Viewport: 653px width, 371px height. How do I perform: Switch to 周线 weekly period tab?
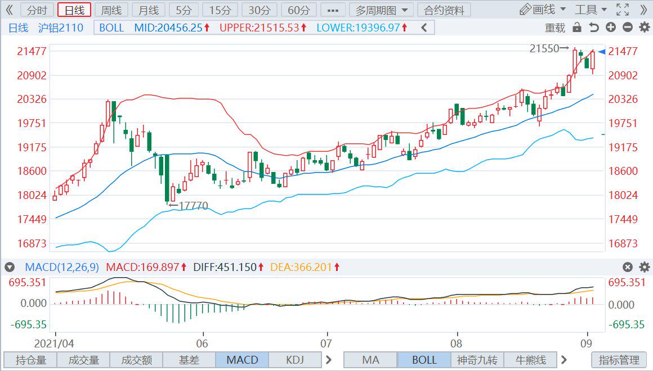(110, 10)
